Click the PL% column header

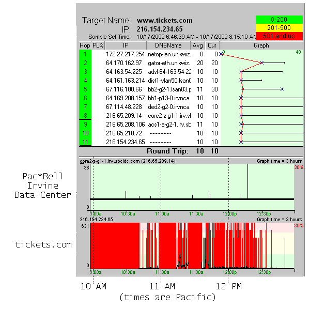point(98,45)
